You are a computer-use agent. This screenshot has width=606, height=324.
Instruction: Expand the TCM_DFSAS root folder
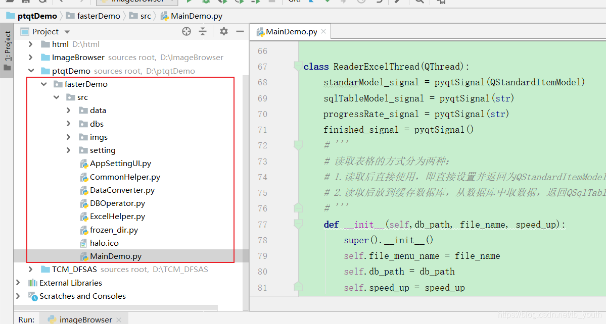(x=30, y=269)
